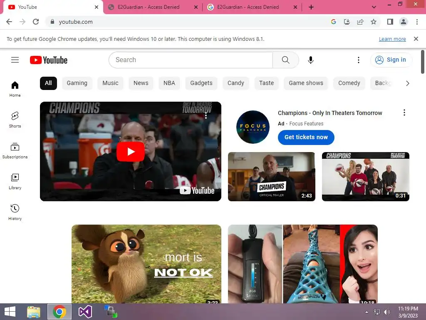
Task: Click the network icon in system tray
Action: (377, 312)
